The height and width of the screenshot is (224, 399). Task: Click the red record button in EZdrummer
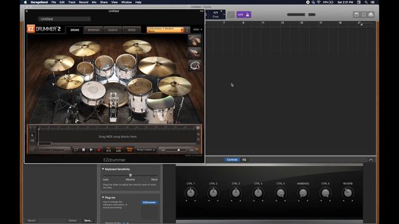click(x=99, y=150)
